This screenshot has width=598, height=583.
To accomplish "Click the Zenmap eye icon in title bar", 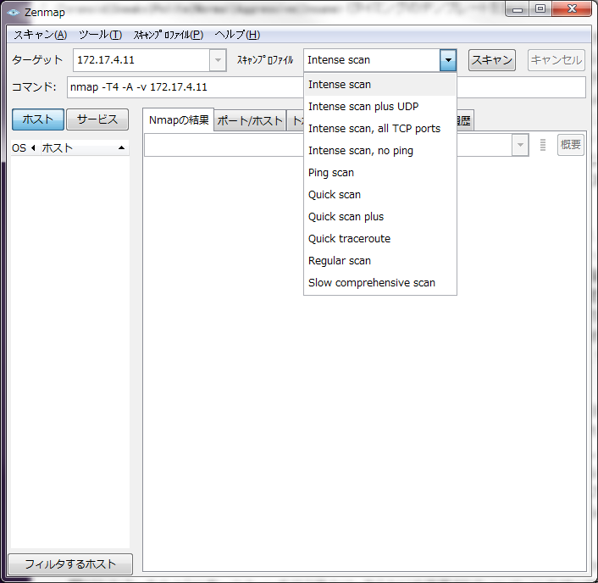I will click(14, 13).
